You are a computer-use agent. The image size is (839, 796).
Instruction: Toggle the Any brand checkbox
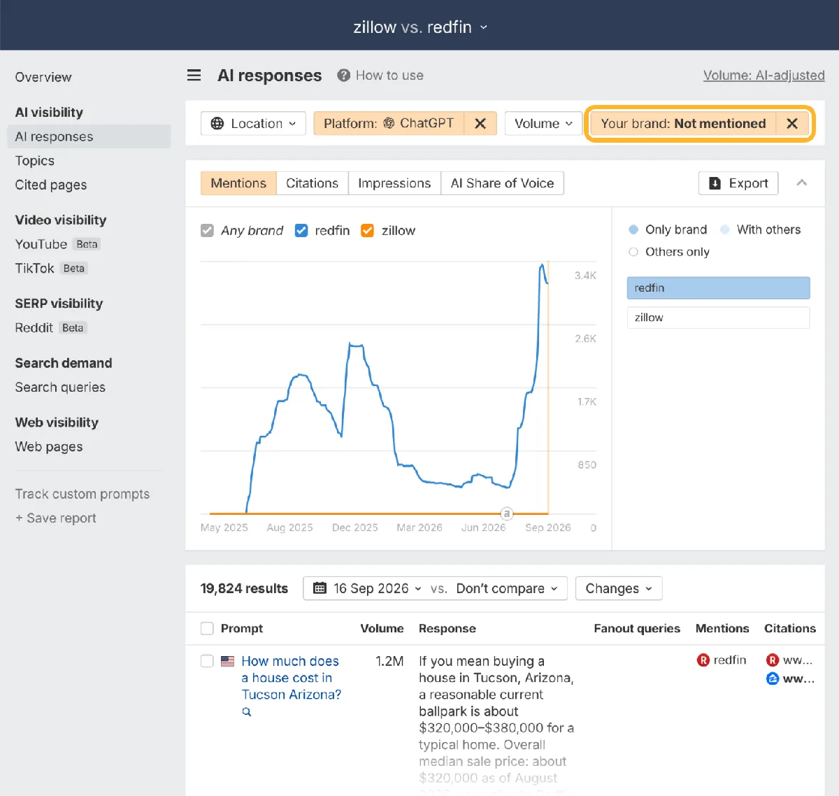(207, 230)
